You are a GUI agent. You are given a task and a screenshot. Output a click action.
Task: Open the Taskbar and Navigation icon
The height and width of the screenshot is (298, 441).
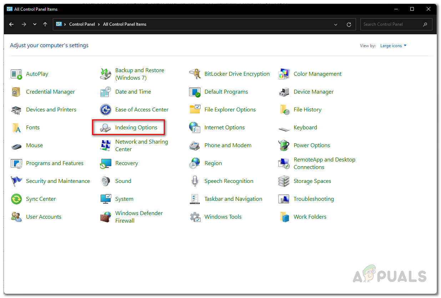click(195, 199)
